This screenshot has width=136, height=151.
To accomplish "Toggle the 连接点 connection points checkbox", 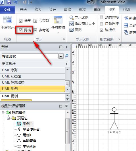I will (101, 30).
